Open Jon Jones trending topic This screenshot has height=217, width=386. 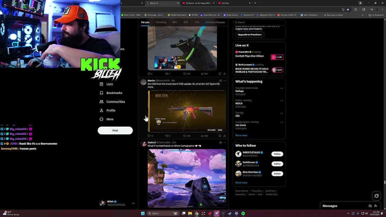click(x=241, y=125)
